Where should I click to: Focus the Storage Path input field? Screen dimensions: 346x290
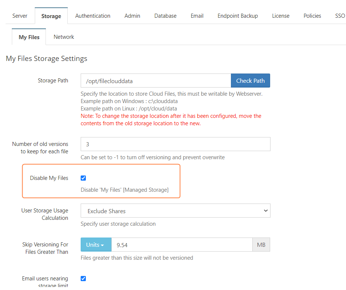pyautogui.click(x=156, y=81)
